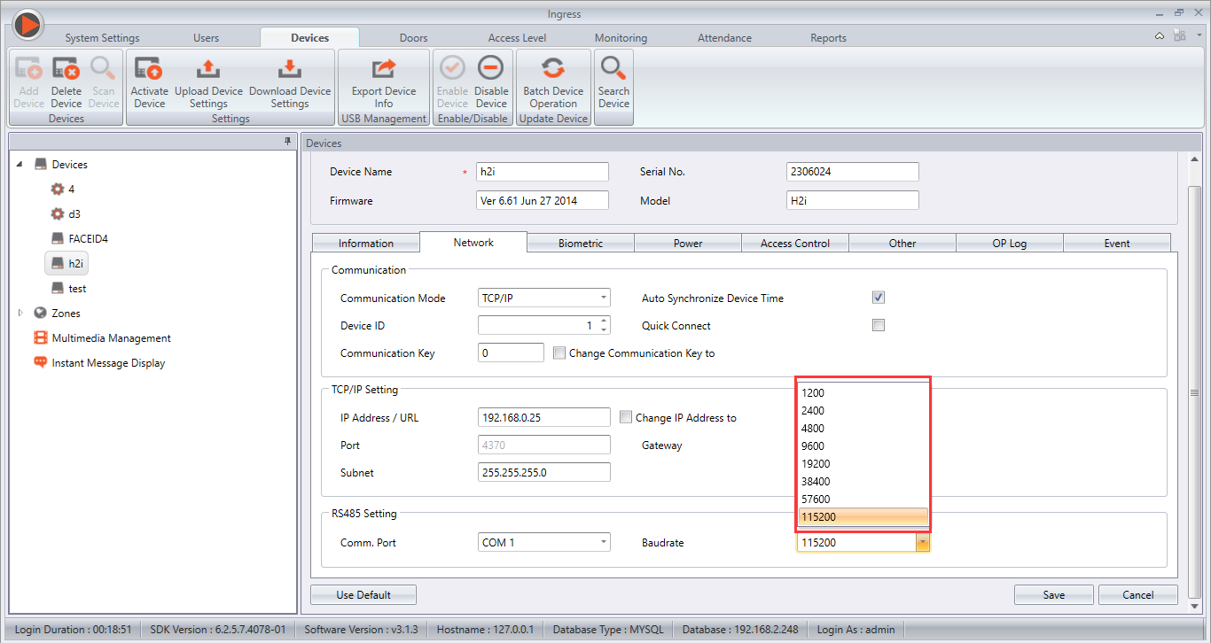Viewport: 1211px width, 643px height.
Task: Expand the Zones tree node
Action: [x=20, y=313]
